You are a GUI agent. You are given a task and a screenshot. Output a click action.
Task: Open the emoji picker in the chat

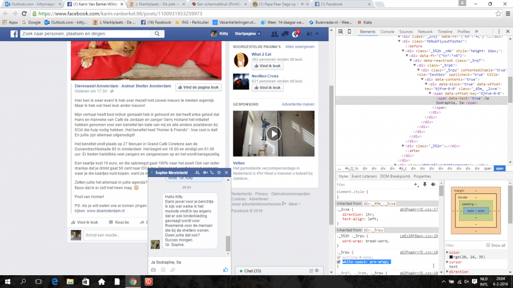coord(163,270)
